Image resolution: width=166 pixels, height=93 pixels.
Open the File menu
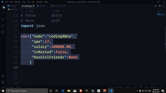(6, 2)
